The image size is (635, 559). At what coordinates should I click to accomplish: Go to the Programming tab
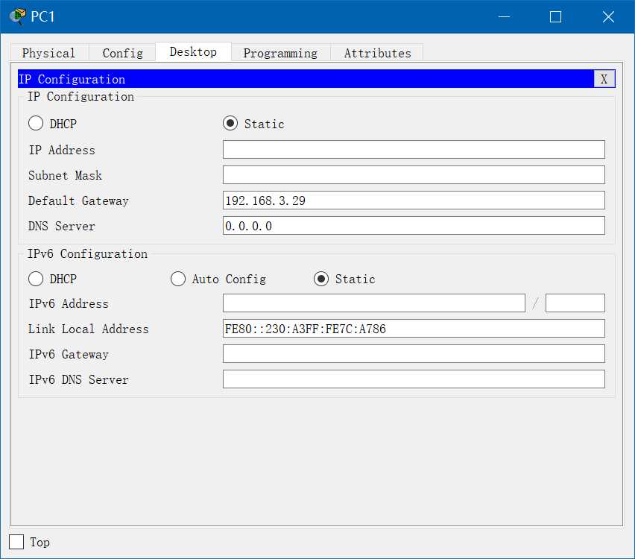pos(280,53)
